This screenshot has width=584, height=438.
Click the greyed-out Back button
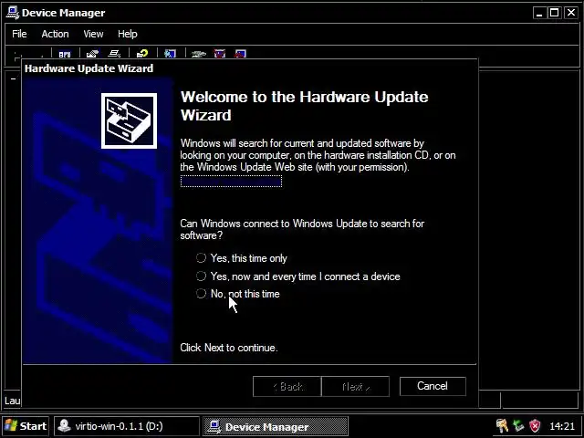click(x=287, y=387)
